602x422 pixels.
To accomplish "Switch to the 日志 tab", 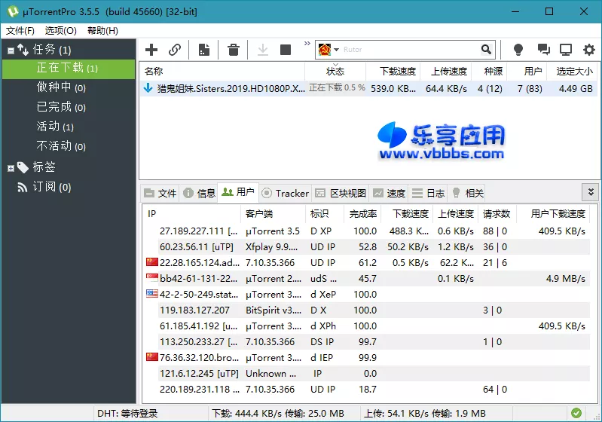I will coord(428,193).
